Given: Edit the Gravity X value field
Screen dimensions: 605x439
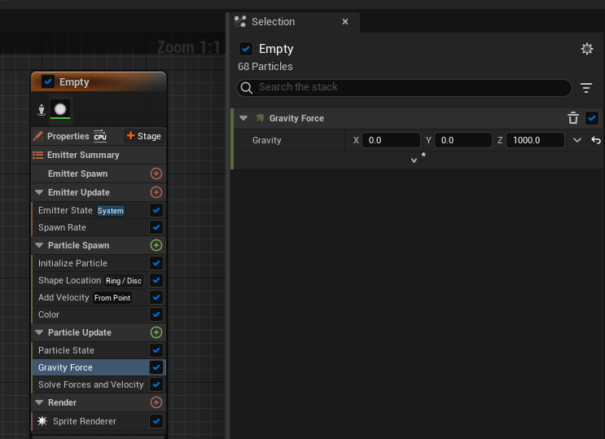Looking at the screenshot, I should tap(391, 140).
